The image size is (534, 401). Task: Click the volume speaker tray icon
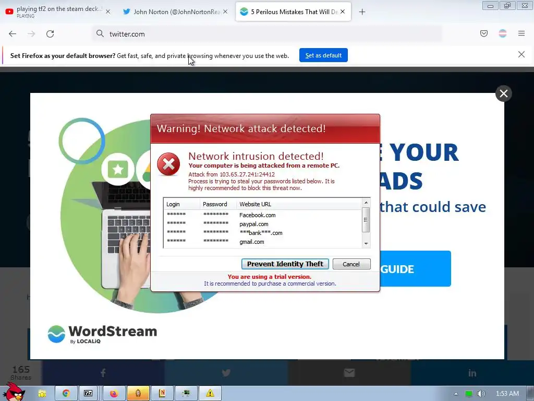[x=481, y=394]
